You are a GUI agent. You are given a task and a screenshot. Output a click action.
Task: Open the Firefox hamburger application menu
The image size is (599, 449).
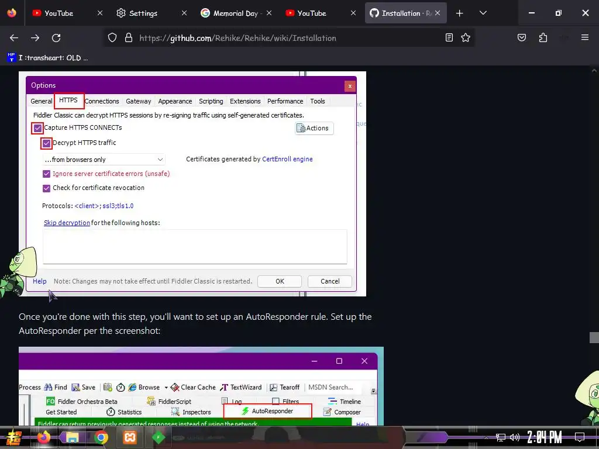[585, 37]
